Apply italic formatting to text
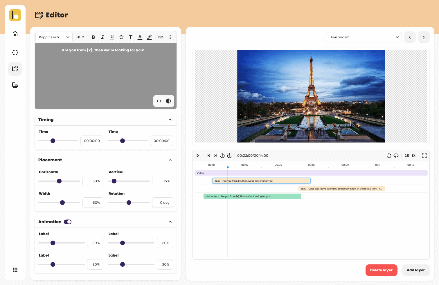This screenshot has height=285, width=439. [102, 37]
